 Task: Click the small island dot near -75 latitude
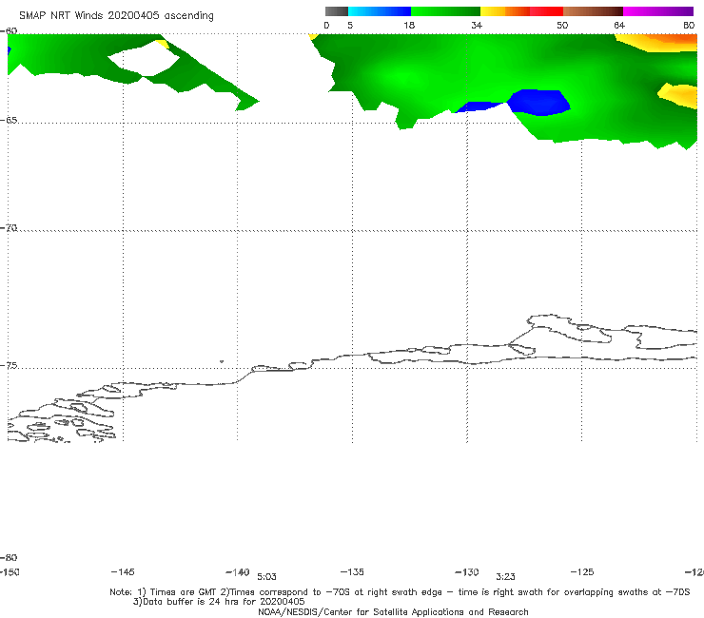pyautogui.click(x=222, y=361)
